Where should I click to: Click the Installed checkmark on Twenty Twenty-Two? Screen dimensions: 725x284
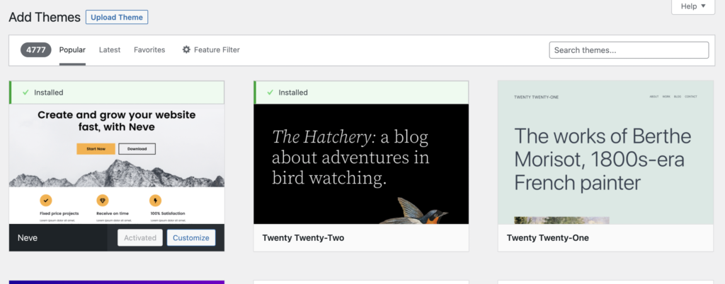point(270,93)
